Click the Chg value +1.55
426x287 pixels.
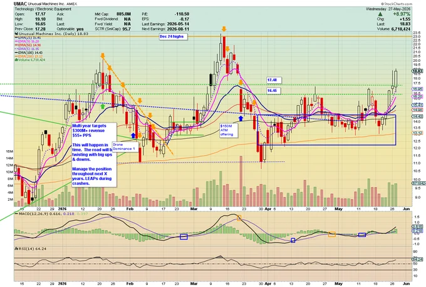pos(405,19)
